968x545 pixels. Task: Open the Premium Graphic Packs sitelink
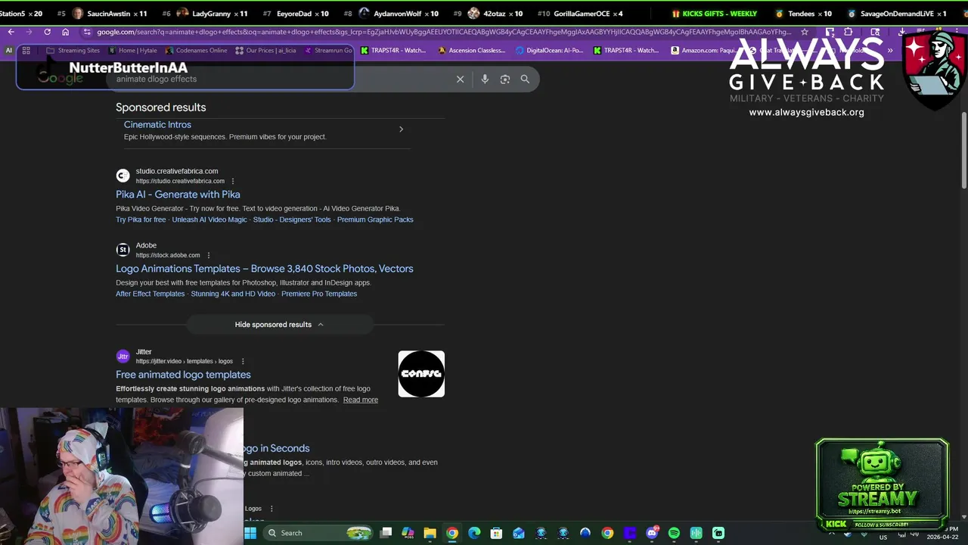coord(375,220)
